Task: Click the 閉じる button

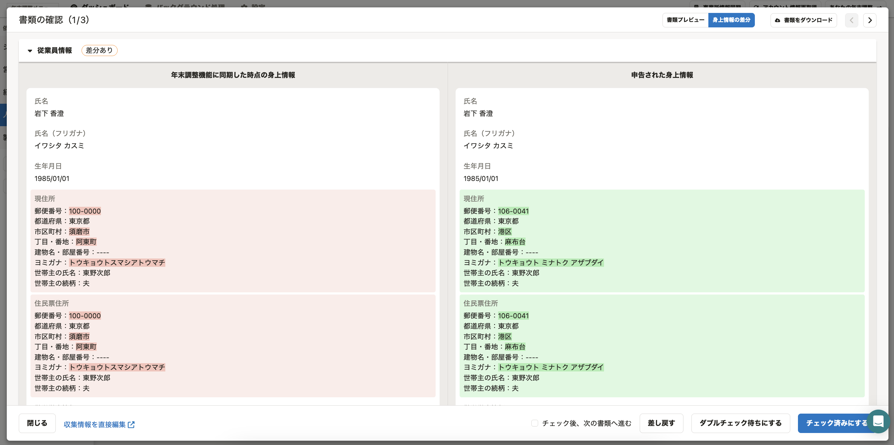Action: pyautogui.click(x=36, y=423)
